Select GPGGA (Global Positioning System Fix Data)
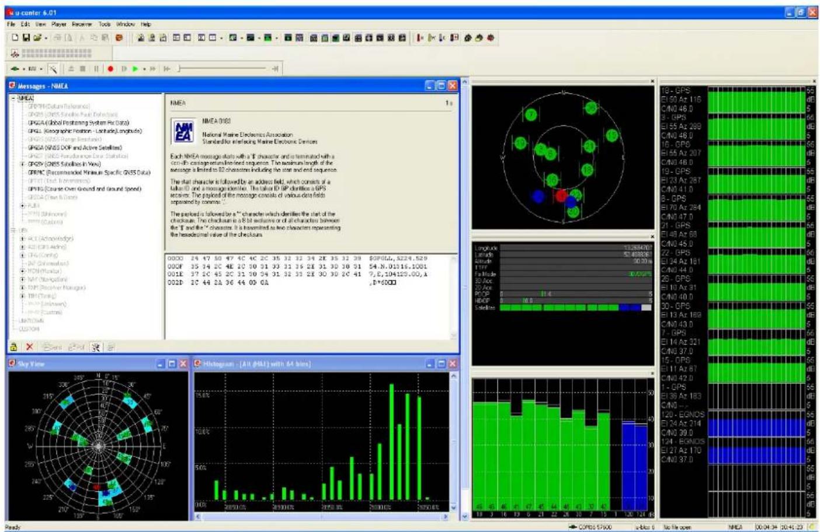 coord(78,123)
